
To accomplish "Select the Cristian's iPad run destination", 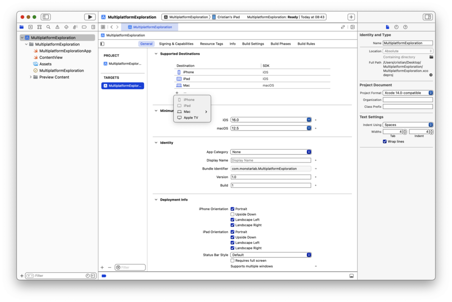I will 226,17.
